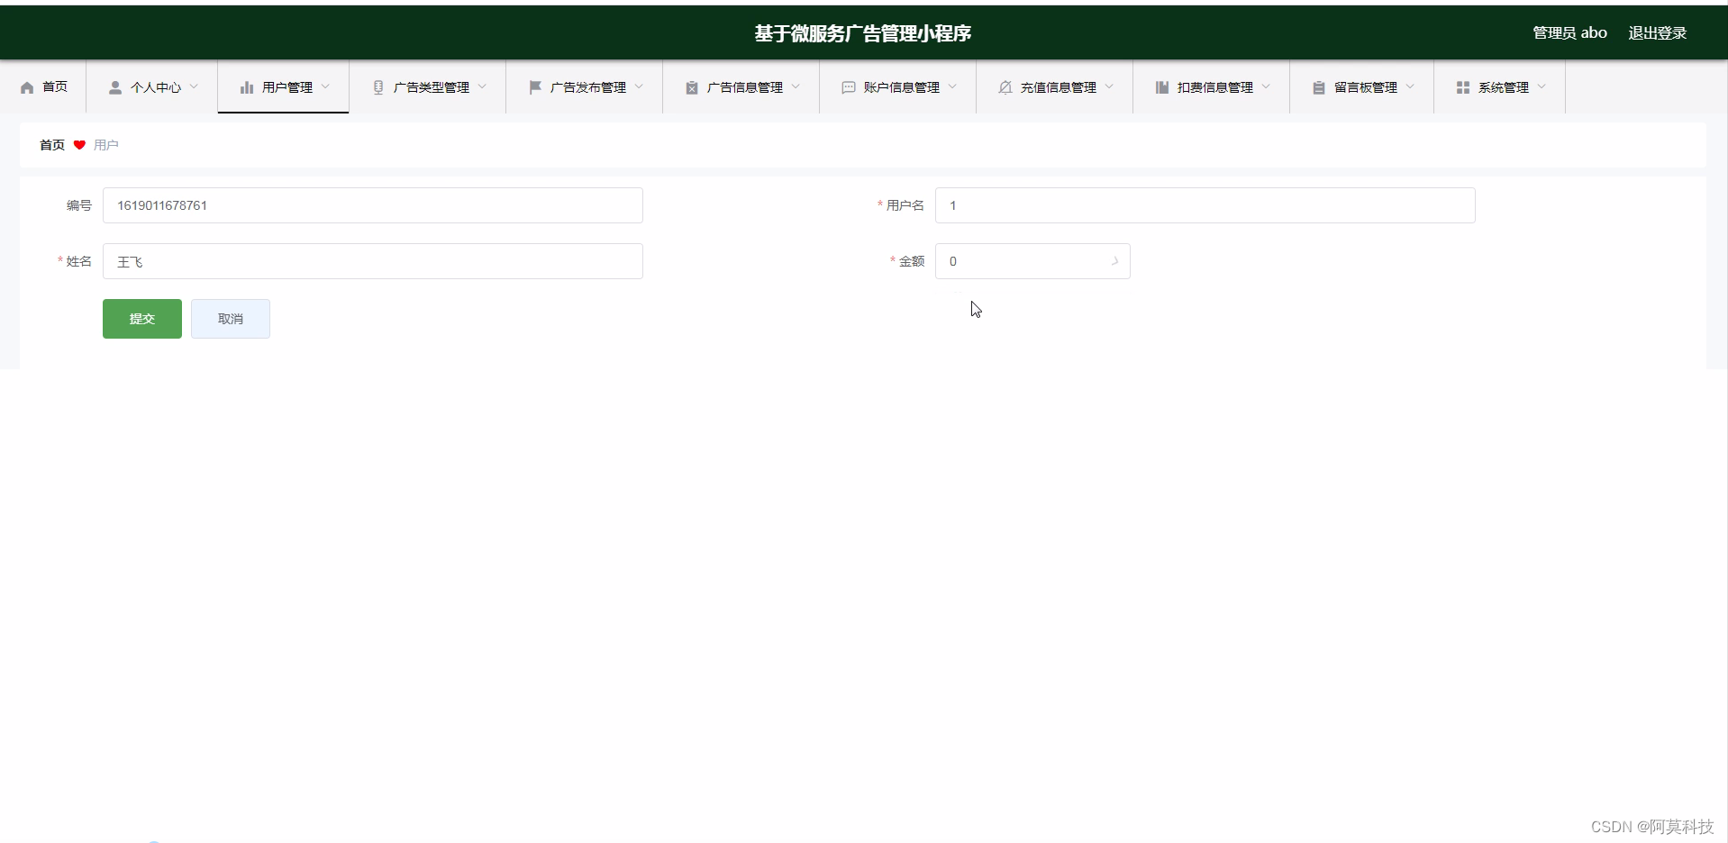1728x843 pixels.
Task: Expand the 系统管理 dropdown arrow
Action: pyautogui.click(x=1543, y=87)
